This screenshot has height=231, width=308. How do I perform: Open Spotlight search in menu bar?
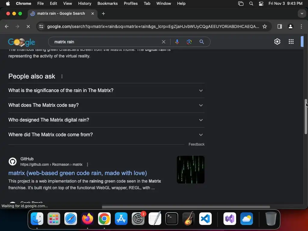251,4
